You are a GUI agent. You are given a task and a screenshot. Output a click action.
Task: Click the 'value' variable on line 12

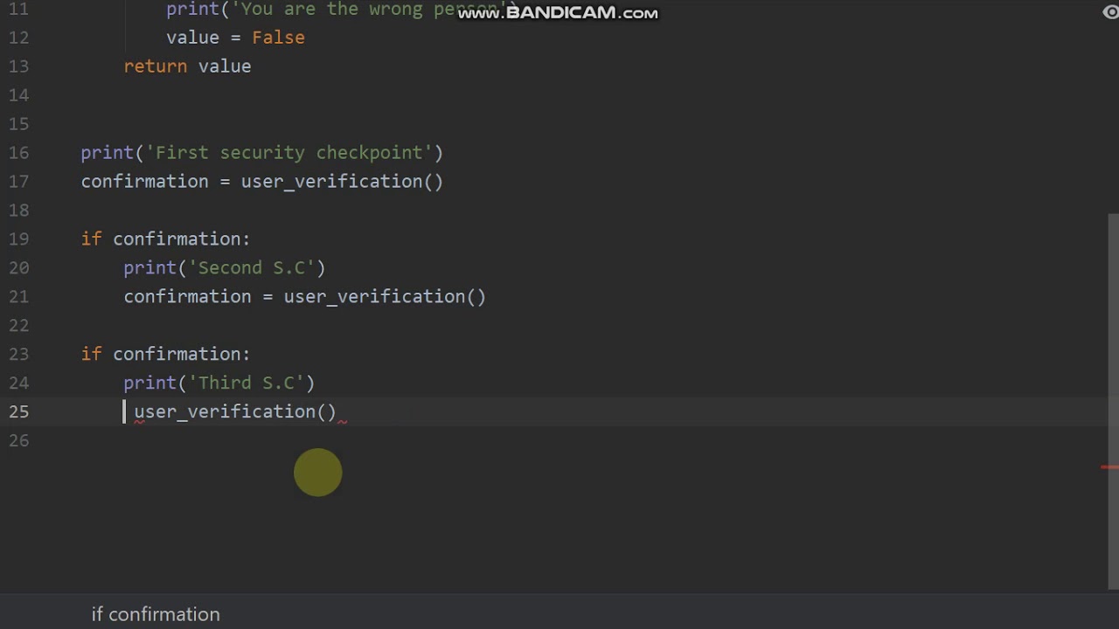(192, 38)
